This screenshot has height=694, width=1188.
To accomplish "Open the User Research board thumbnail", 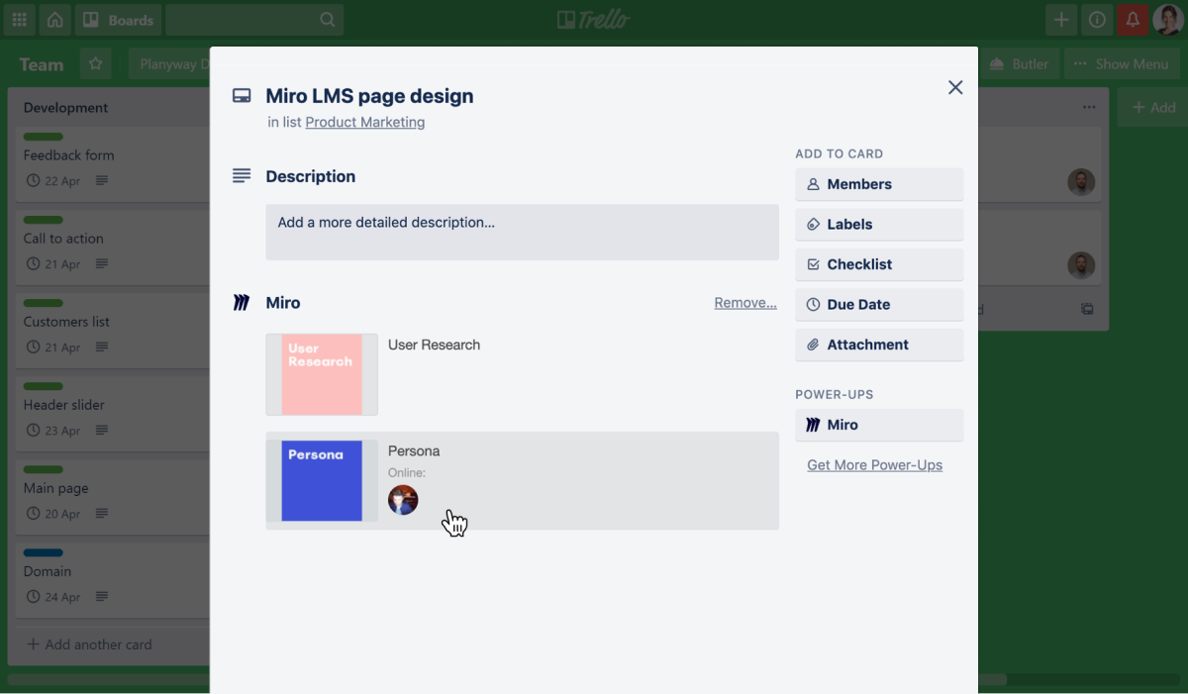I will click(x=322, y=374).
